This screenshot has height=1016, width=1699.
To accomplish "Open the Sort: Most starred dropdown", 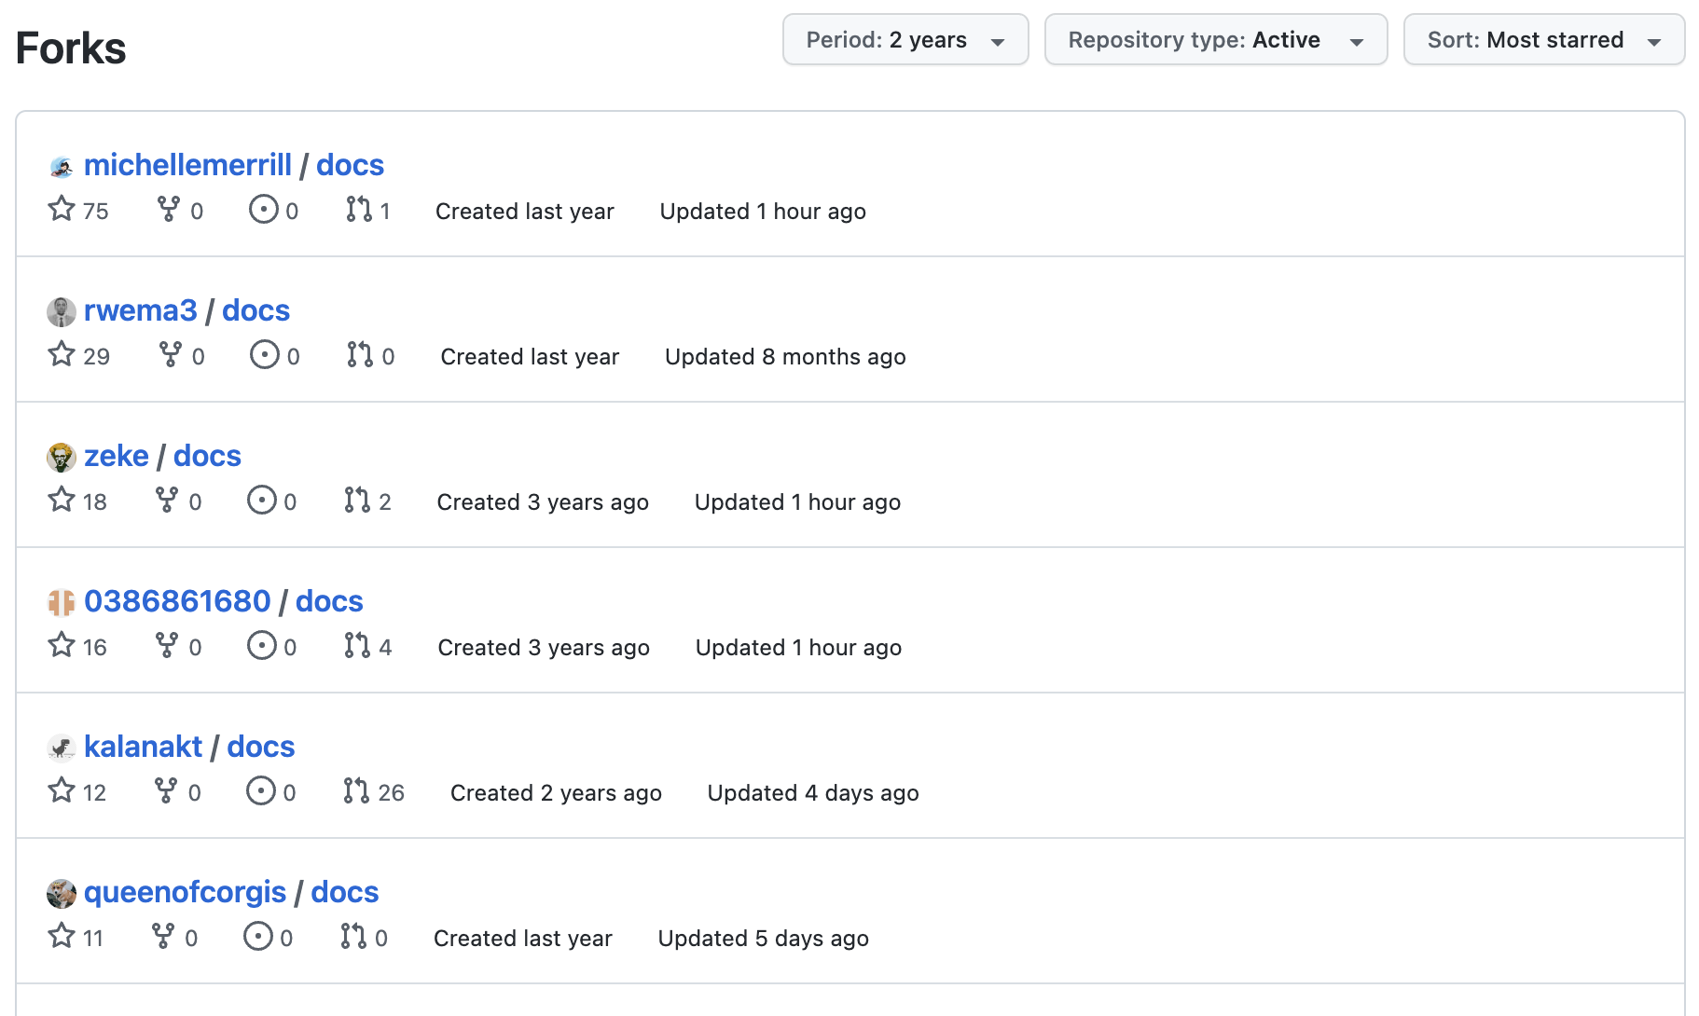I will (1544, 40).
